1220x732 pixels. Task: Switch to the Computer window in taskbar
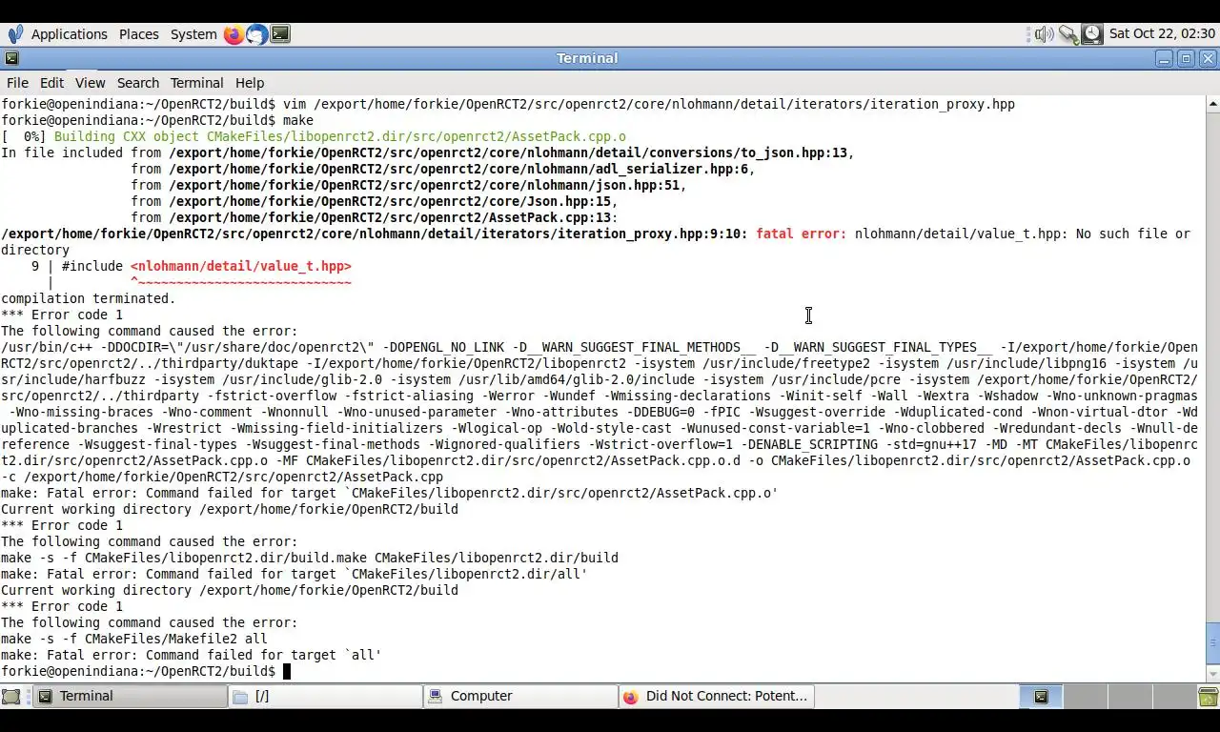click(x=521, y=697)
